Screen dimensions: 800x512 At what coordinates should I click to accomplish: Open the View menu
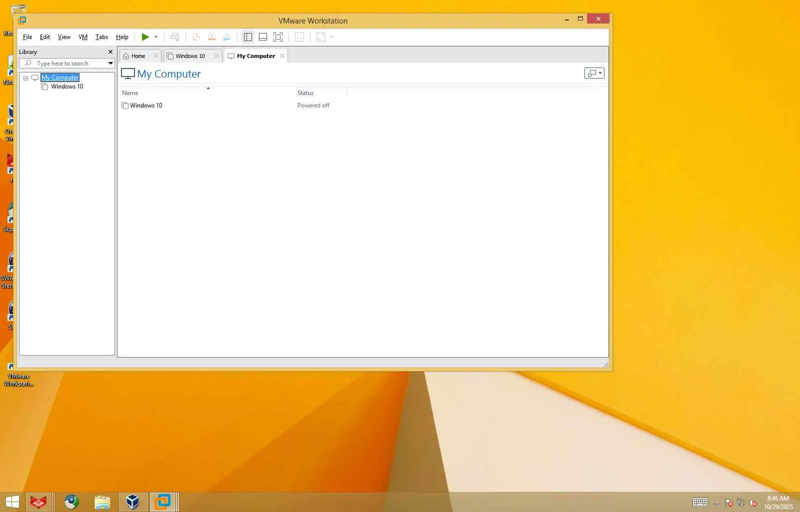pyautogui.click(x=64, y=37)
